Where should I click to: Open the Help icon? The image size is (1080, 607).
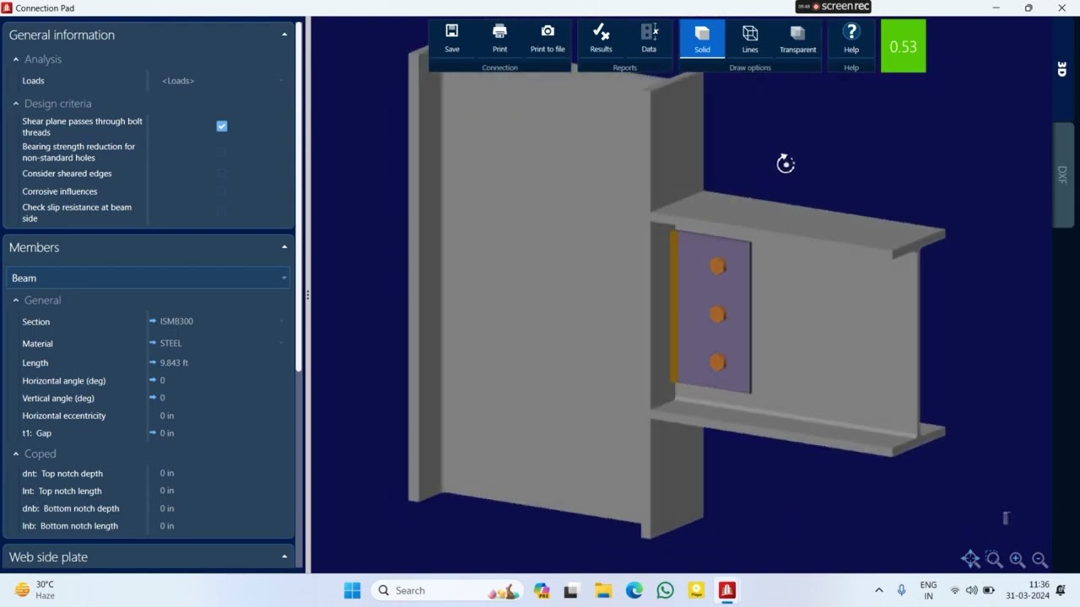851,39
